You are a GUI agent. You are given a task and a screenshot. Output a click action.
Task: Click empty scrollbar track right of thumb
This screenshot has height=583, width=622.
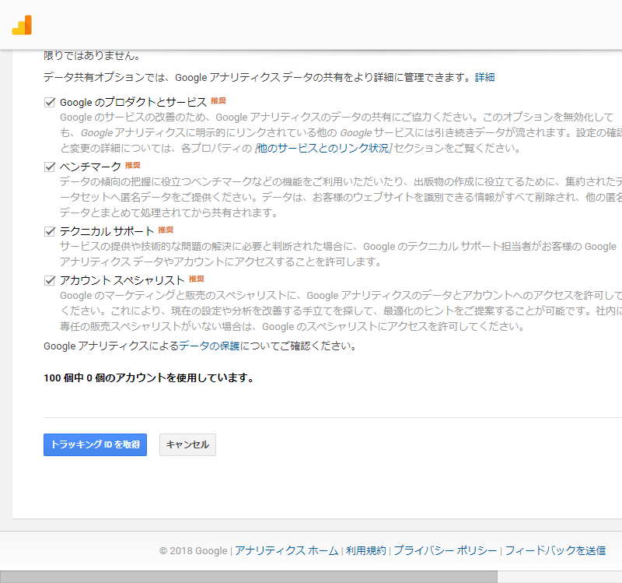pos(560,577)
